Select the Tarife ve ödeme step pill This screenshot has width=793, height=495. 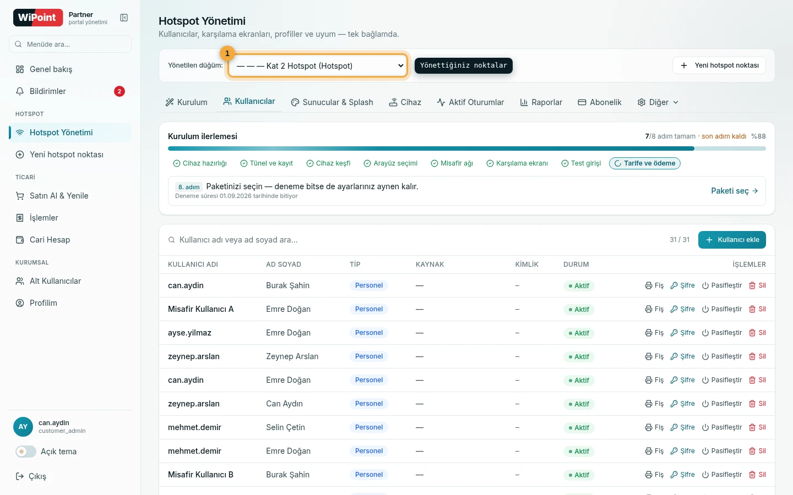[x=645, y=163]
